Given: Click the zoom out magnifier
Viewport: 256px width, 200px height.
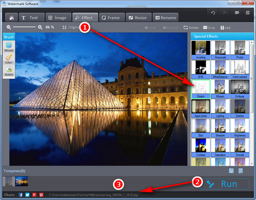Looking at the screenshot, I should (x=9, y=27).
